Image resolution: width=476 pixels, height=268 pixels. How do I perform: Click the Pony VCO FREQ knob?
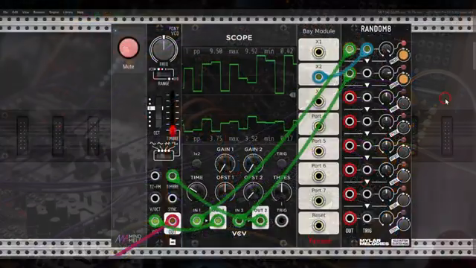164,49
